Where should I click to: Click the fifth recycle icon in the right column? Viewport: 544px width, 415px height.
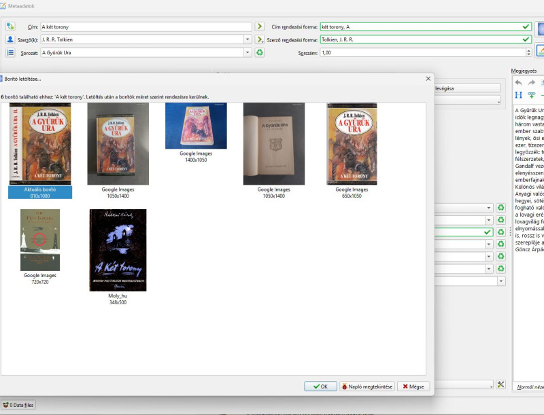[500, 256]
